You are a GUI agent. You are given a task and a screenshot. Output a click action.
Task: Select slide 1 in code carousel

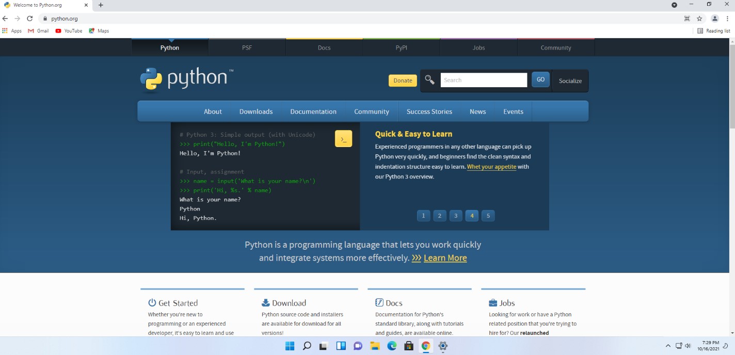(x=423, y=216)
